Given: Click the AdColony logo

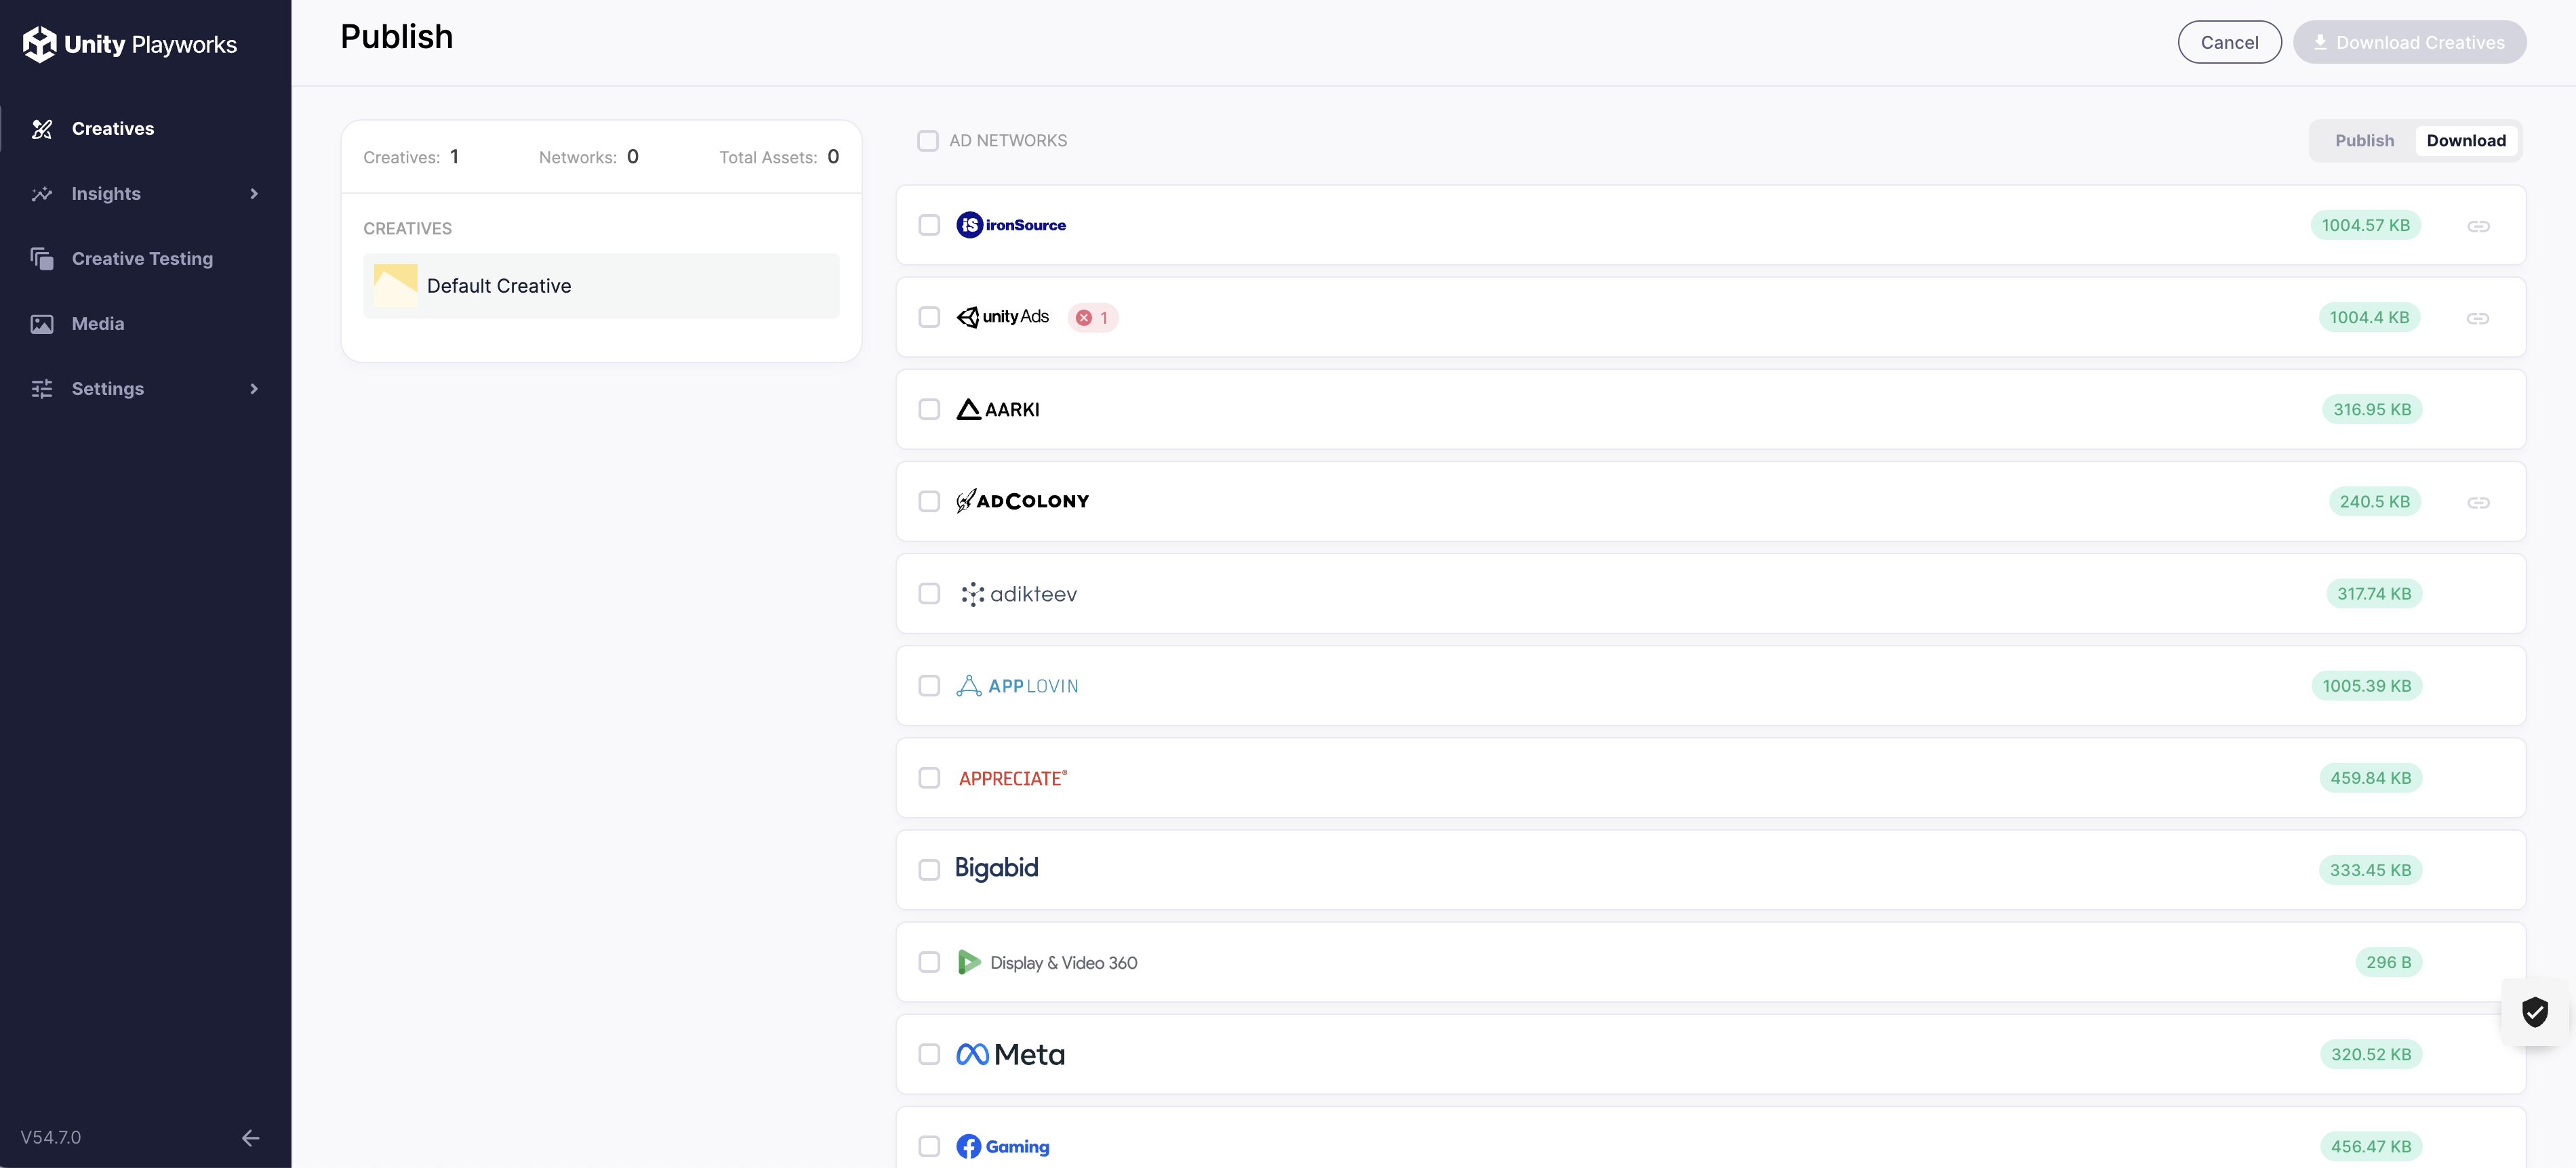Looking at the screenshot, I should tap(1022, 501).
